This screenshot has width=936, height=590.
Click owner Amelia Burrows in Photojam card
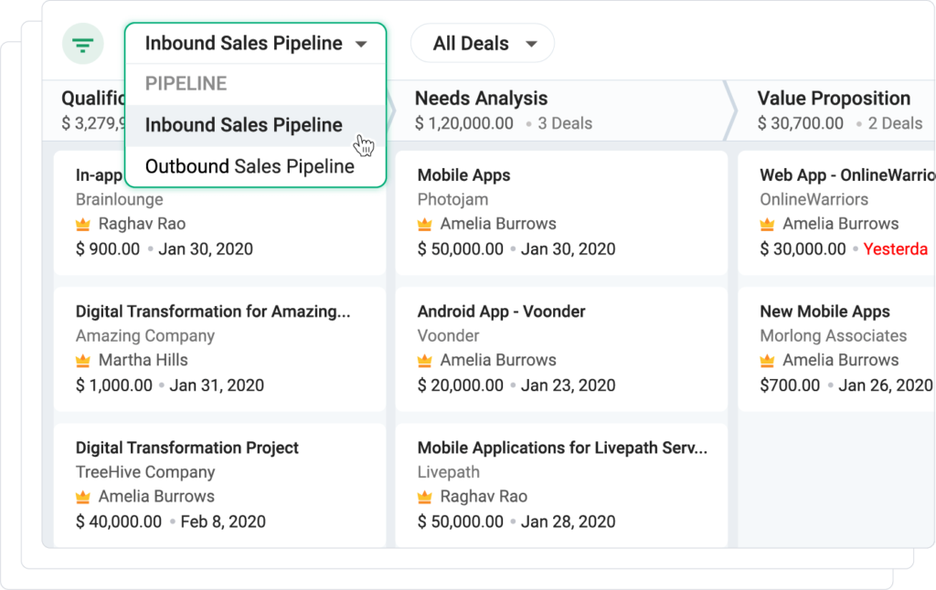498,225
